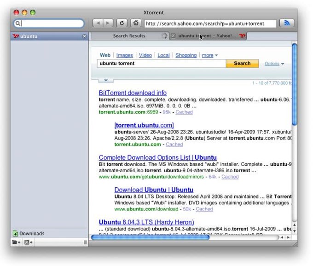
Task: Open the Ubuntu 8.04.3 LTS (Hardy Heron) result
Action: tap(146, 222)
